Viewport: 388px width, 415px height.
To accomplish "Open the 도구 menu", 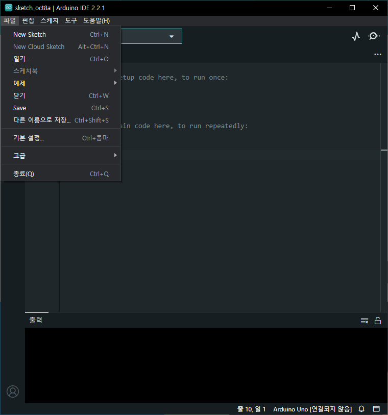I will (x=71, y=20).
